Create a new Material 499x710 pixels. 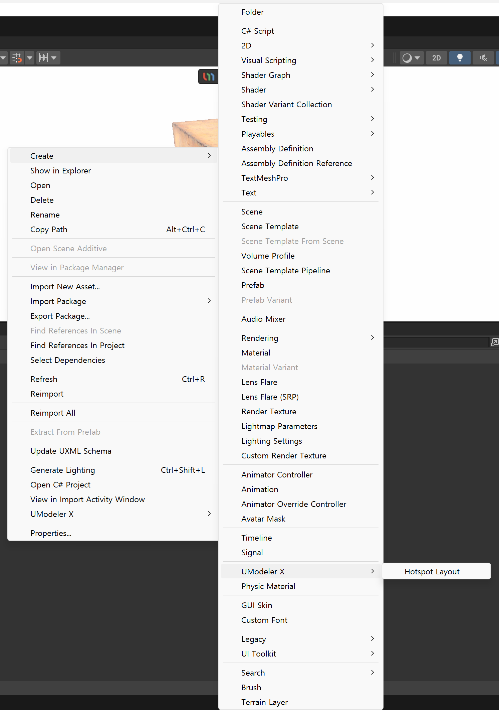(301, 353)
